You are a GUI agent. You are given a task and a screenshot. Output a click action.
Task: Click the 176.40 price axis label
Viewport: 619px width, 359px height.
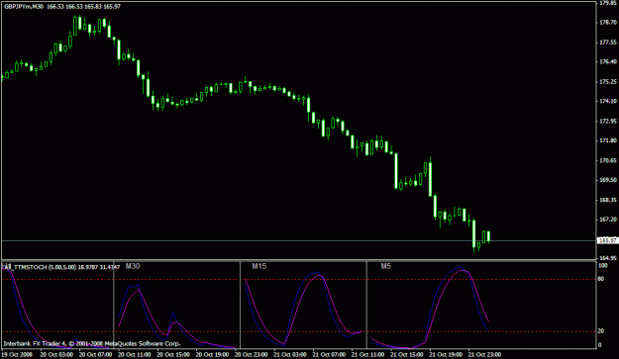tap(608, 62)
